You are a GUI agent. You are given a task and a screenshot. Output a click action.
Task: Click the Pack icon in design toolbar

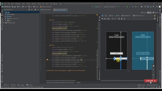pos(119,19)
